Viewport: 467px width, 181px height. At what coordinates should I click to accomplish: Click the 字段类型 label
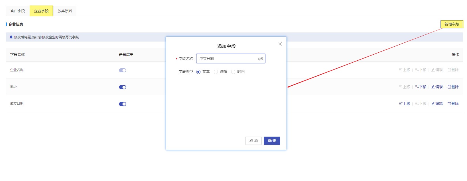pos(187,72)
